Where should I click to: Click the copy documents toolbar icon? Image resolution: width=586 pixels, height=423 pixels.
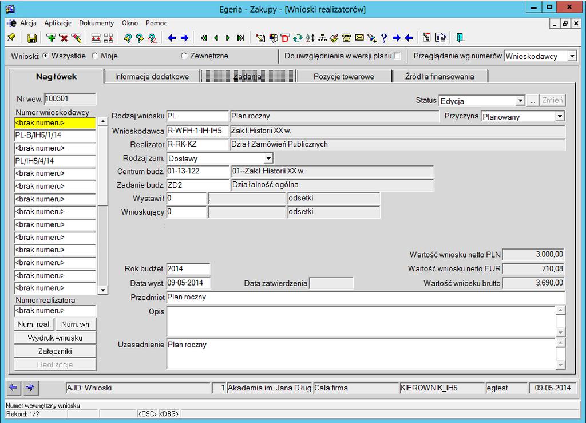tap(441, 38)
